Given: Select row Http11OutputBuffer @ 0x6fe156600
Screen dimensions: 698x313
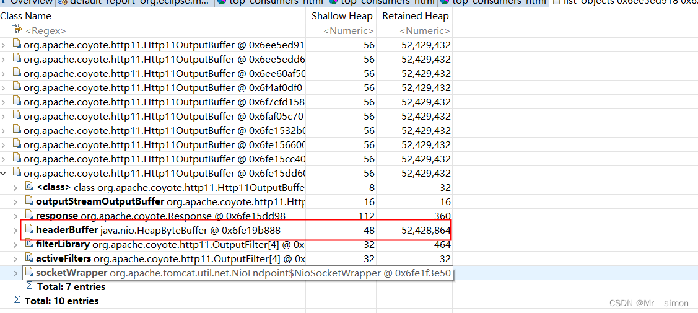Looking at the screenshot, I should tap(165, 144).
